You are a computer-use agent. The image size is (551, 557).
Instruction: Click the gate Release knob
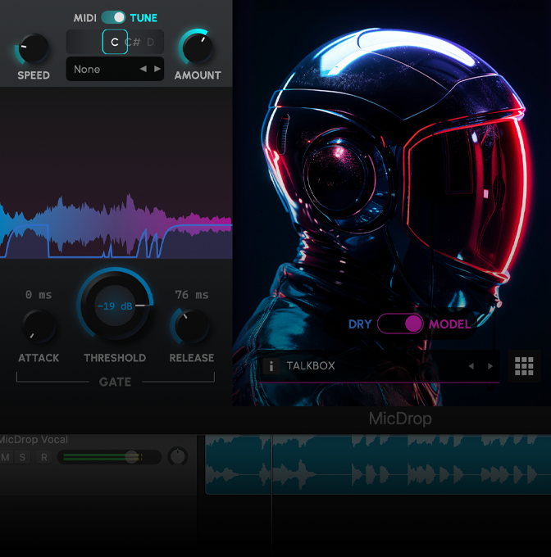(191, 327)
